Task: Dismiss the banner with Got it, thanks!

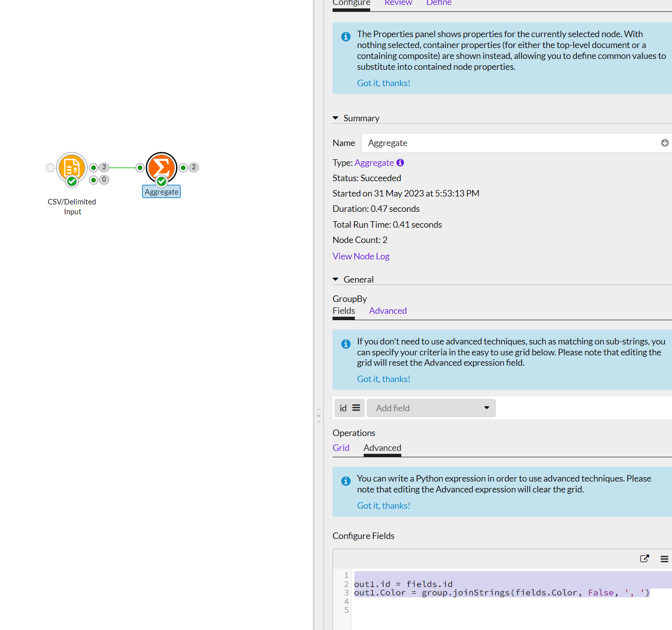Action: pyautogui.click(x=384, y=83)
